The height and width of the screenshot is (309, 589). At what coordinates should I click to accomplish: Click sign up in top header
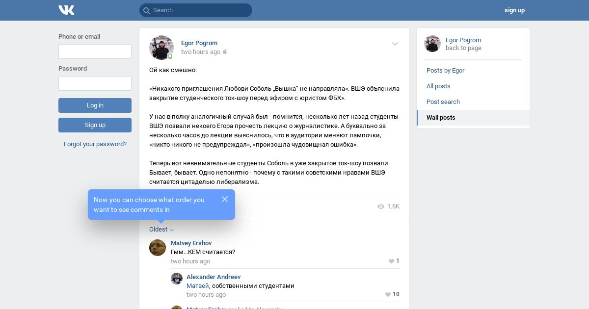(x=514, y=10)
